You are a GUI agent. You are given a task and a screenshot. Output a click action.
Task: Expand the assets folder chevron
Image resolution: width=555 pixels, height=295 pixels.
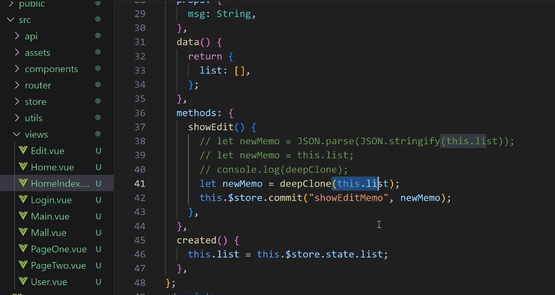pos(17,53)
